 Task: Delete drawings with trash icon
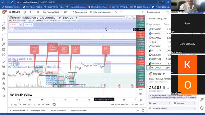coord(4,96)
